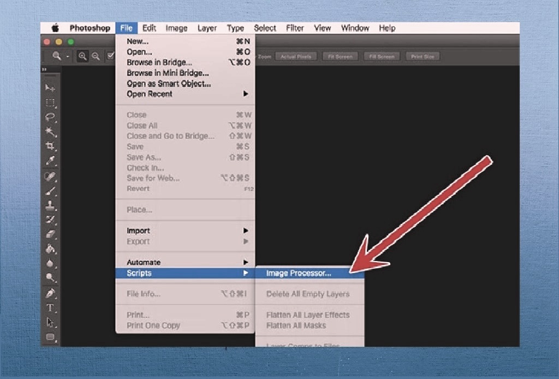559x379 pixels.
Task: Open the Filter menu in menu bar
Action: click(x=295, y=28)
